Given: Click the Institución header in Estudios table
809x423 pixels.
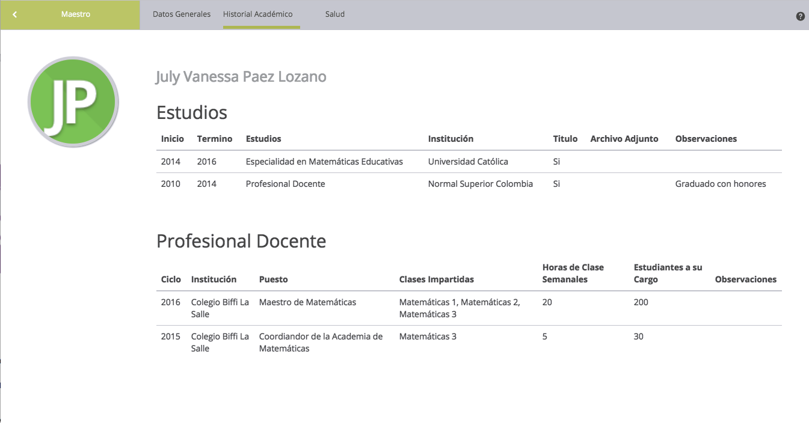Looking at the screenshot, I should (451, 139).
